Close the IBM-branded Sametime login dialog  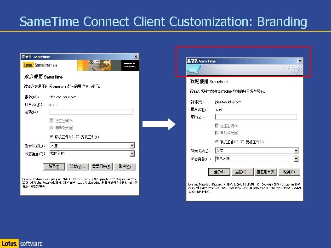tap(136, 56)
